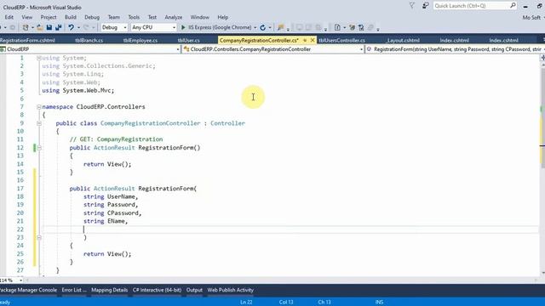
Task: Open the Output panel tab
Action: [x=194, y=290]
